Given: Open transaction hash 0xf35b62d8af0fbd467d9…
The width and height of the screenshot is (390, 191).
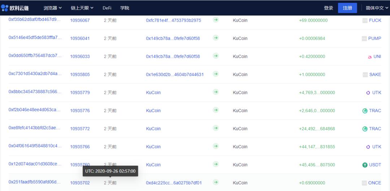Looking at the screenshot, I should coord(35,19).
